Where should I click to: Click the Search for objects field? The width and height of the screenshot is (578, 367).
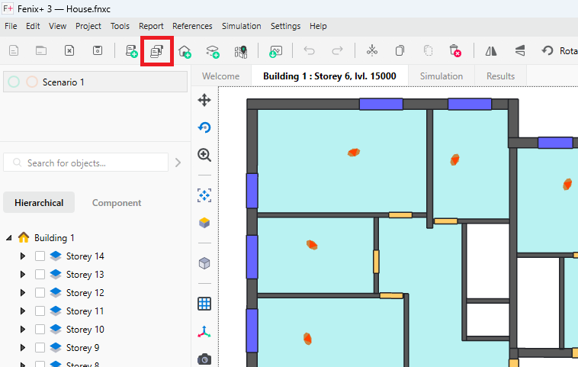click(88, 163)
